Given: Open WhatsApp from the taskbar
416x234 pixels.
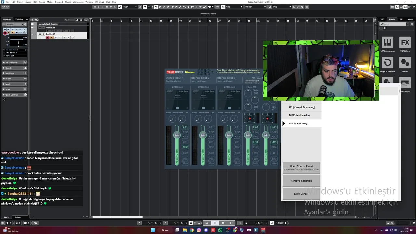Looking at the screenshot, I should [220, 230].
